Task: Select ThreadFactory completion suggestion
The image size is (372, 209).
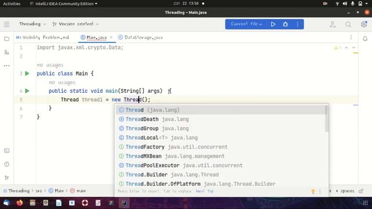Action: (x=221, y=147)
